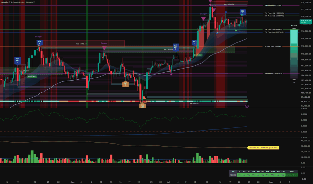Click the 720 Pivot Low label

(x=274, y=32)
